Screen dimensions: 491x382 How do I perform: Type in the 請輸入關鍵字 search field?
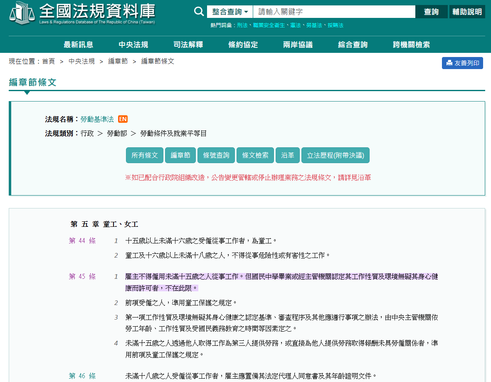tap(334, 12)
